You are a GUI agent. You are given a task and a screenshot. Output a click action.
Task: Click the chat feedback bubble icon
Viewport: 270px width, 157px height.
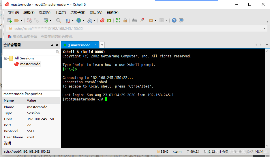coord(181,20)
